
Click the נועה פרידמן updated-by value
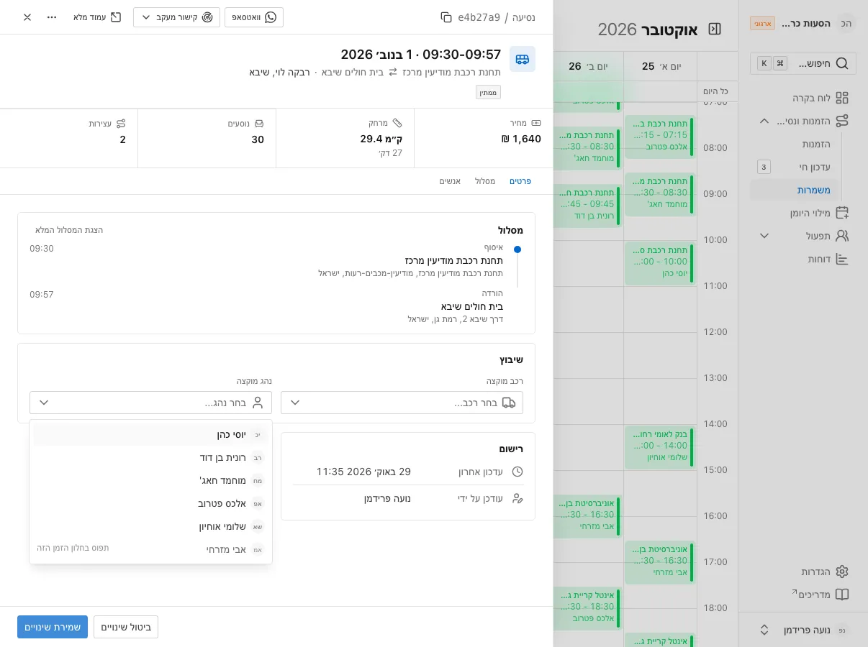(387, 498)
